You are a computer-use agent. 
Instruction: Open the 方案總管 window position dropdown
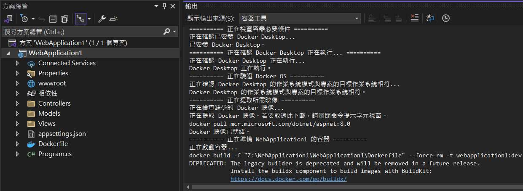point(157,6)
